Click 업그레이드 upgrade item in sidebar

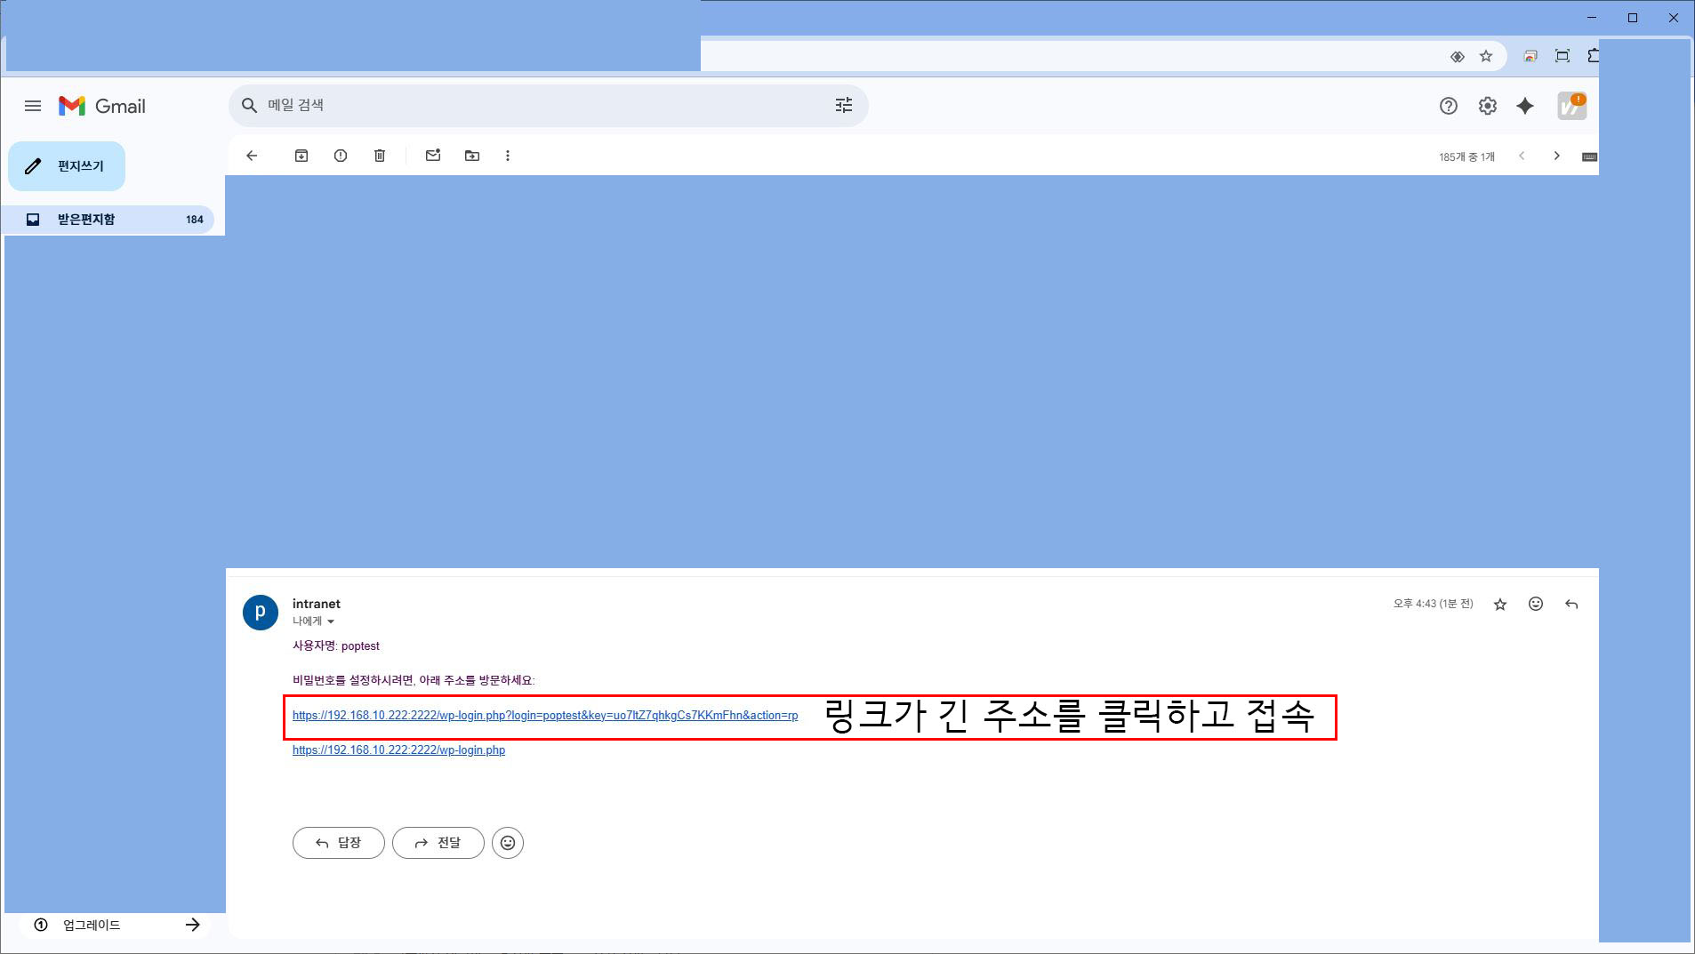point(92,925)
